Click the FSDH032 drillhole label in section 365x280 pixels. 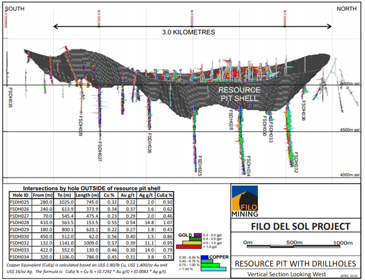tap(296, 162)
